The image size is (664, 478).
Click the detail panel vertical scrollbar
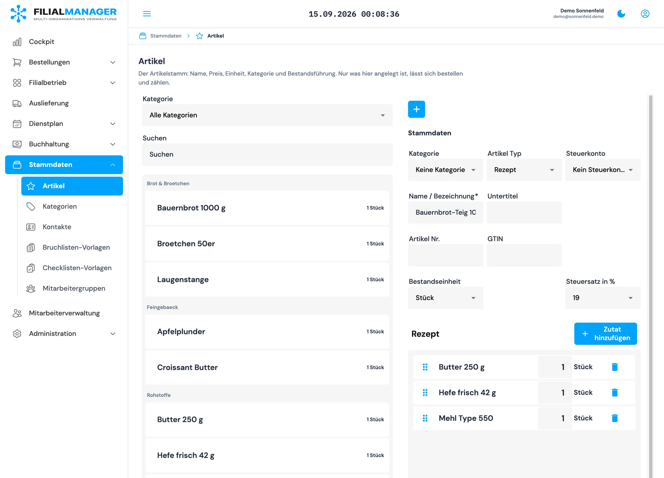pos(650,287)
